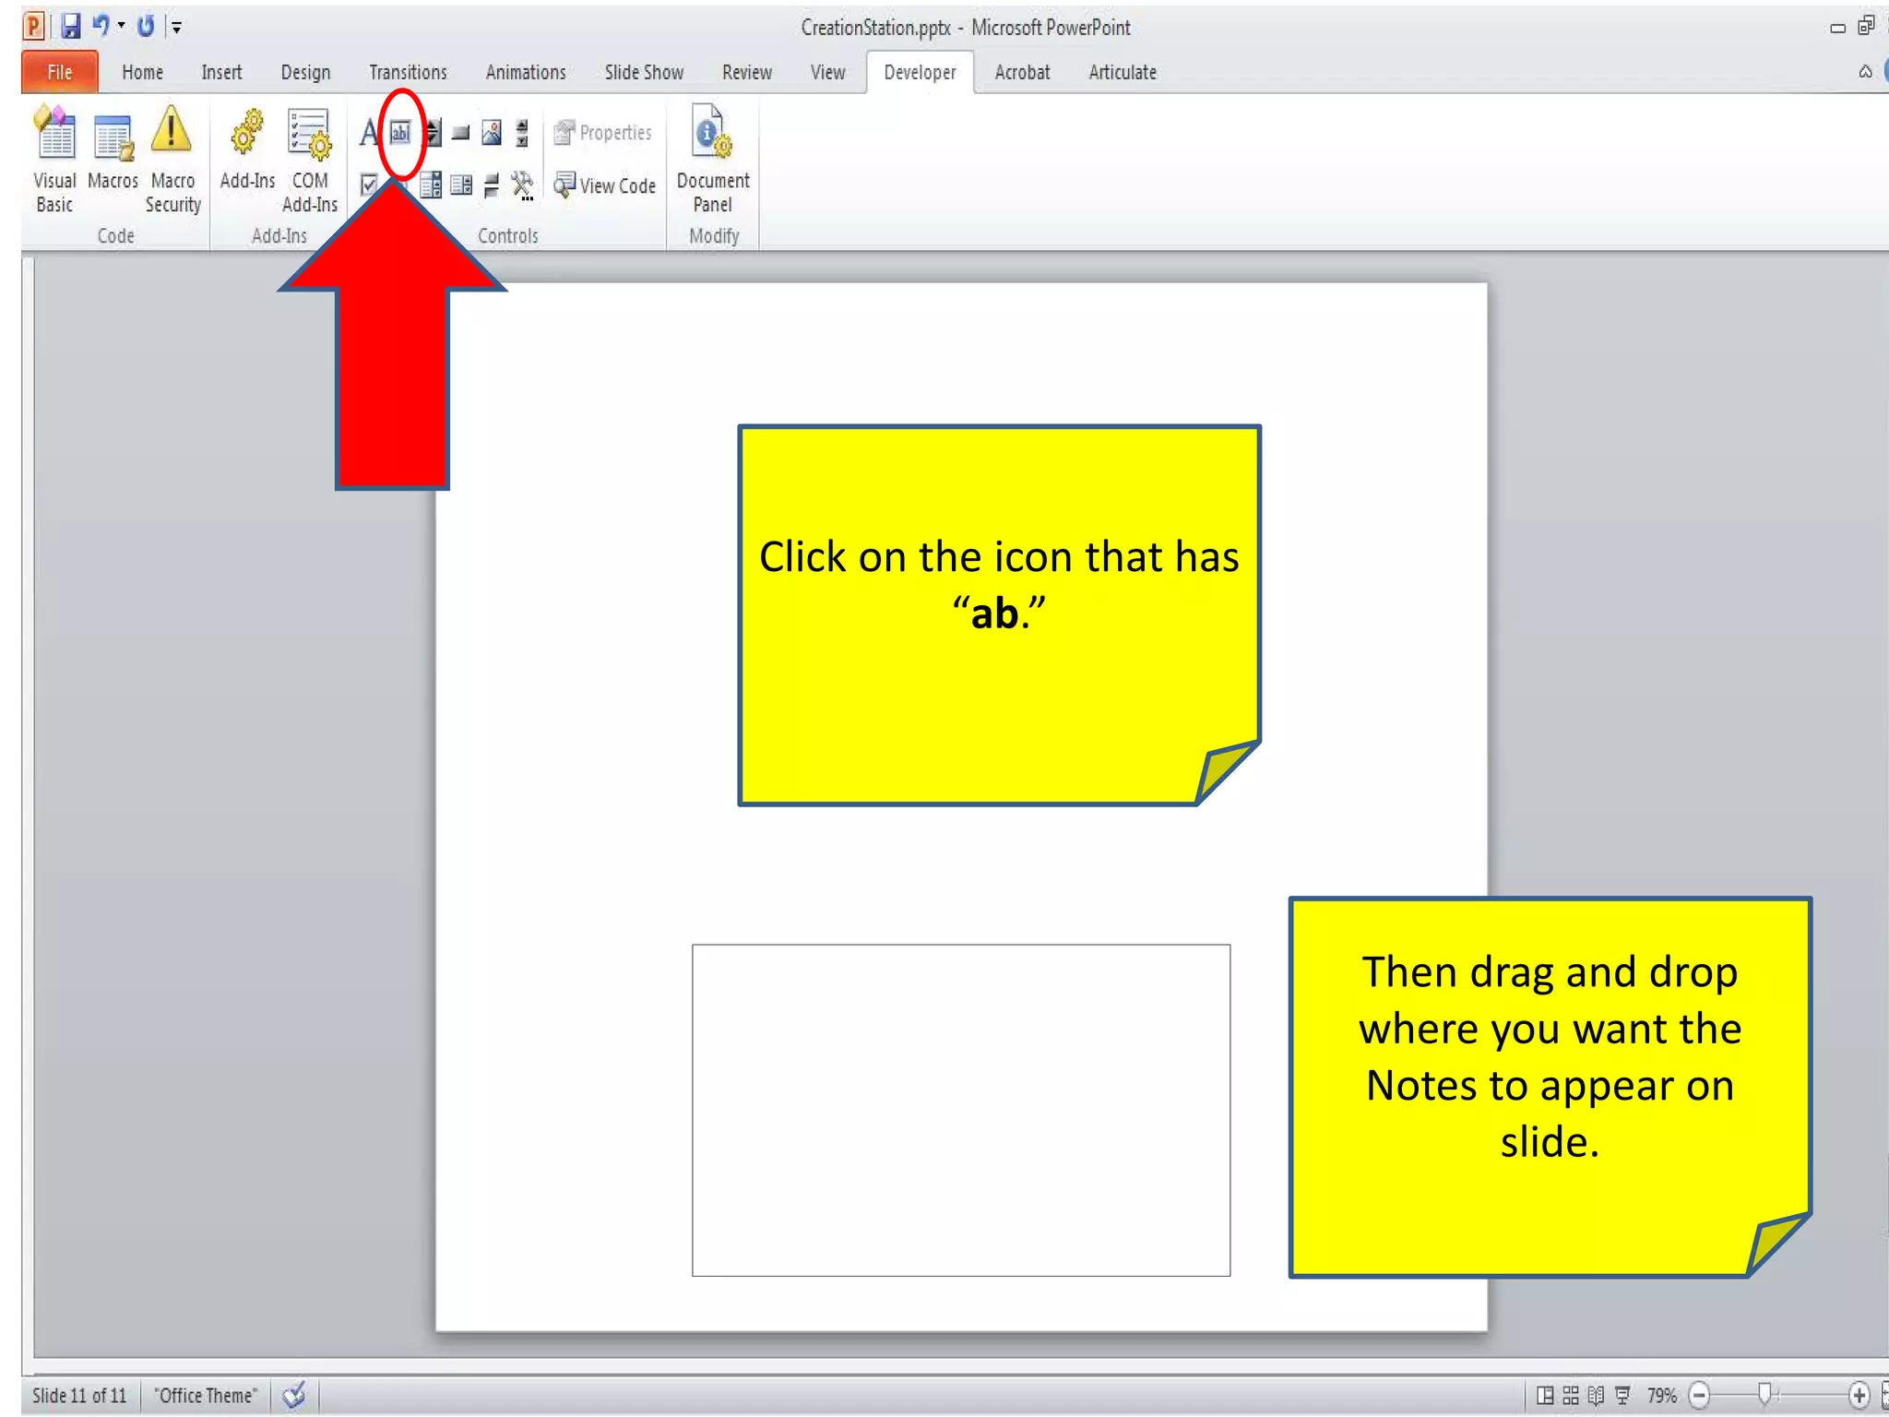The width and height of the screenshot is (1889, 1417).
Task: Click the zoom slider handle
Action: pyautogui.click(x=1764, y=1393)
